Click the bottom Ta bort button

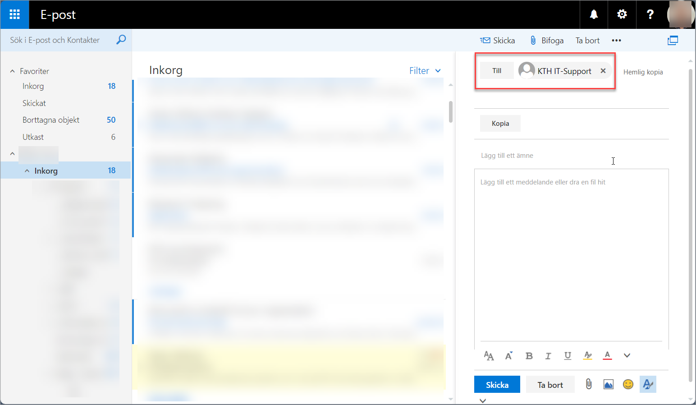550,385
